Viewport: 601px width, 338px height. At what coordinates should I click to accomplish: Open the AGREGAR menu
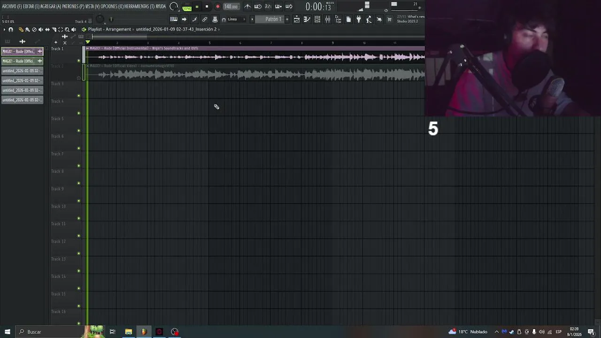(x=51, y=7)
